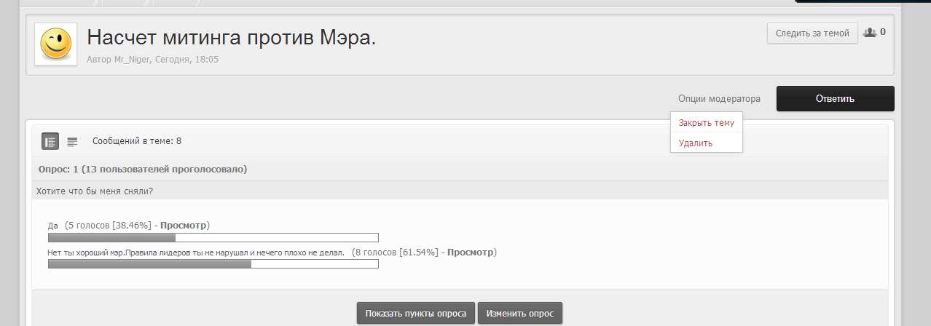This screenshot has width=931, height=326.
Task: Click the topic followers people icon
Action: click(869, 33)
